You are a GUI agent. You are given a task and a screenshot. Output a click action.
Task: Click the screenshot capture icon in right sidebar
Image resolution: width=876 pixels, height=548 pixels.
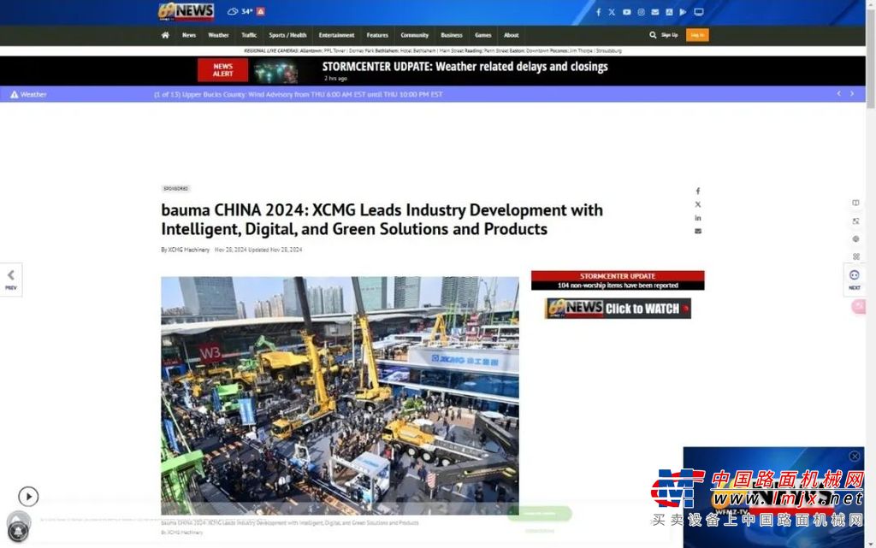coord(855,221)
